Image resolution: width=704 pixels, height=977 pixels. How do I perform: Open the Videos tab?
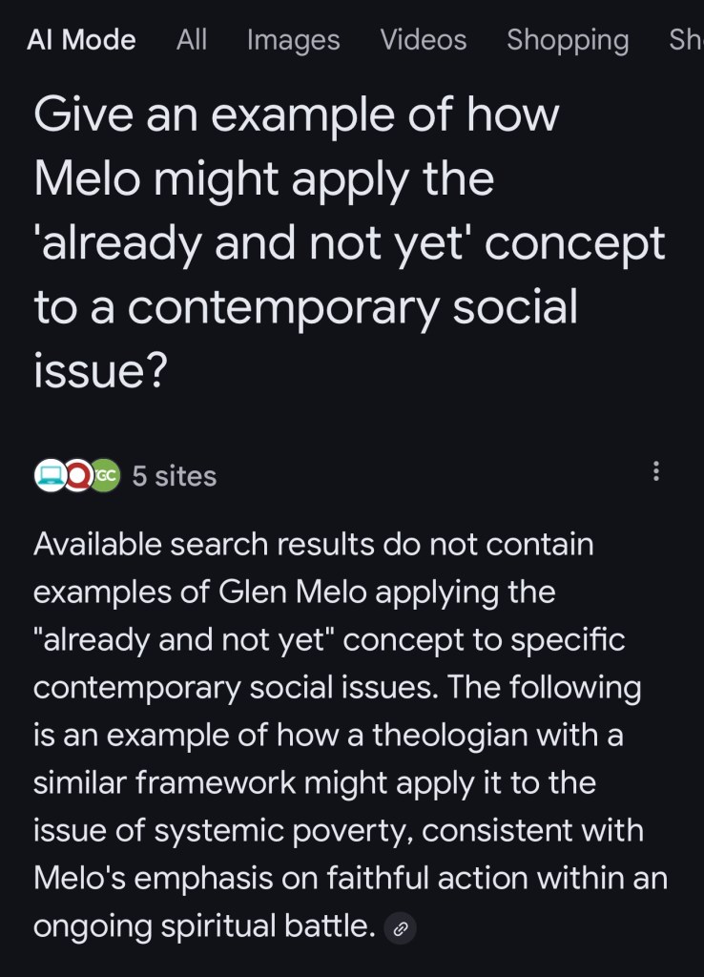click(x=424, y=40)
